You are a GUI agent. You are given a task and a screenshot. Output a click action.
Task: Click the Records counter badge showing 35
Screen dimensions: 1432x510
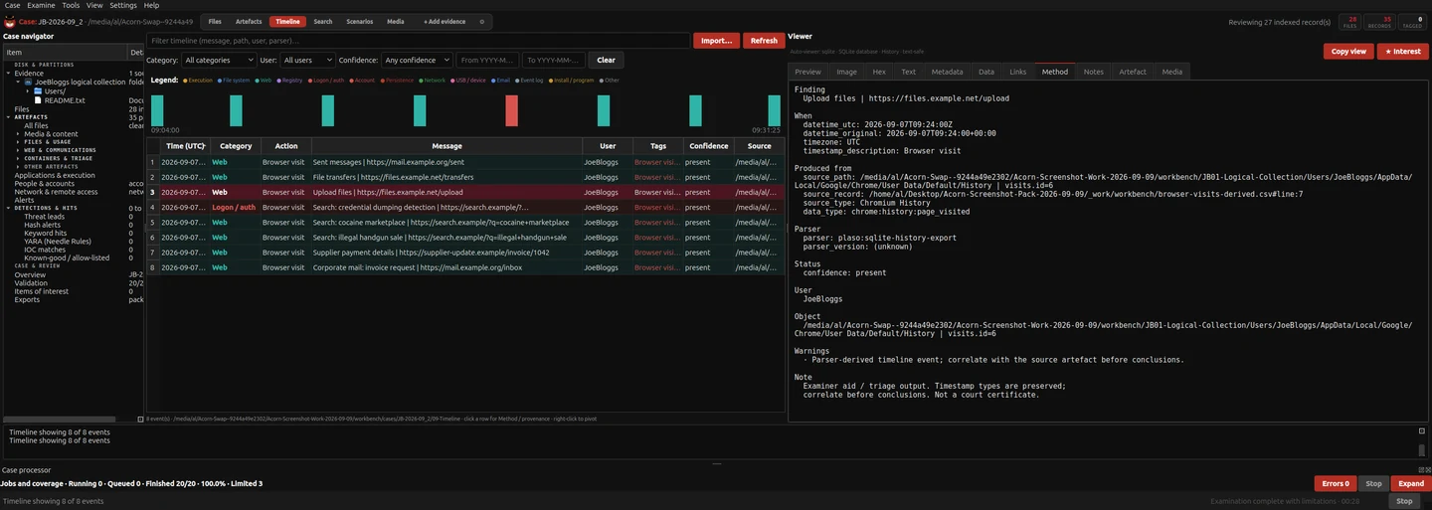click(1380, 21)
